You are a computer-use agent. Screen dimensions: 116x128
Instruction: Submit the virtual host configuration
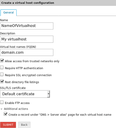point(8,125)
